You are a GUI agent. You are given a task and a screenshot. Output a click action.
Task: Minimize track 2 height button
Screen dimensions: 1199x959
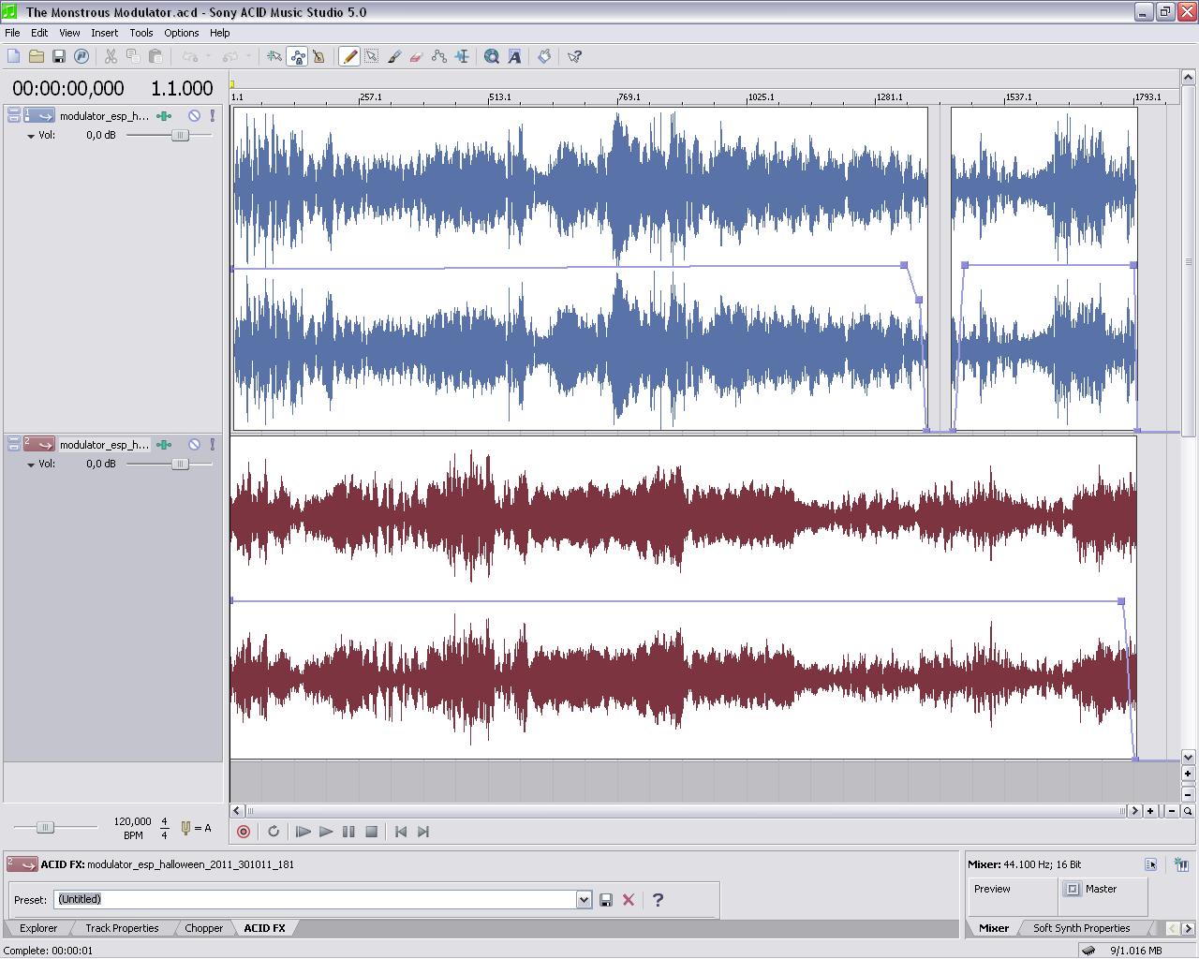click(x=14, y=441)
